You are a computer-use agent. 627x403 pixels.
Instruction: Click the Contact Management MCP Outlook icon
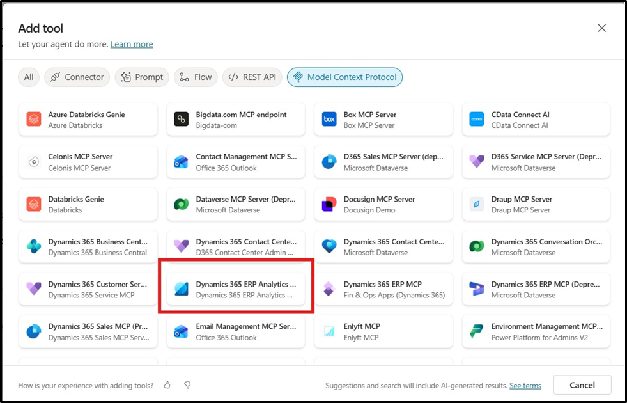click(181, 162)
